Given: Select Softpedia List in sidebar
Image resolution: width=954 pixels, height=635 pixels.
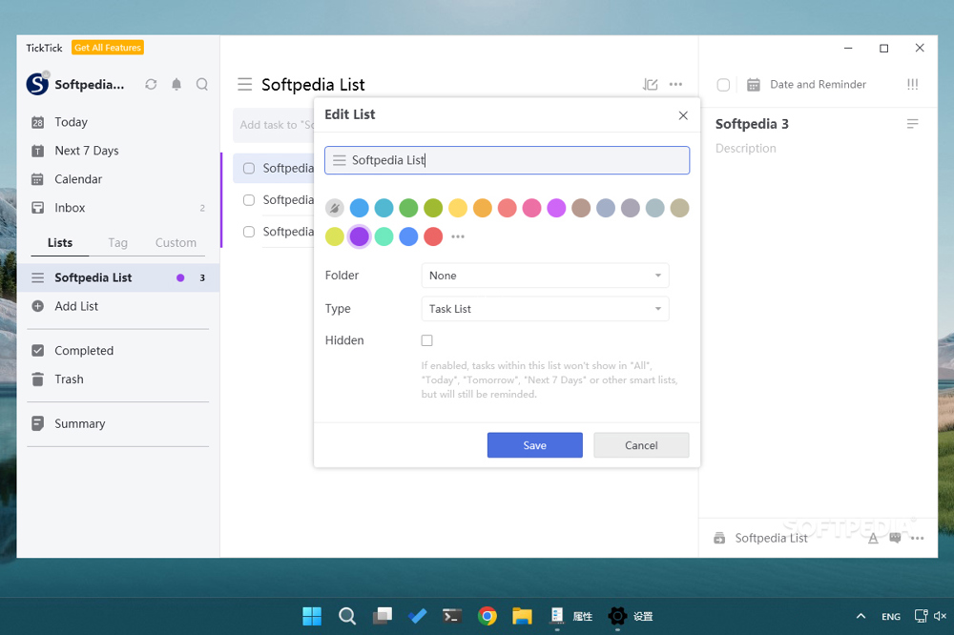Looking at the screenshot, I should coord(118,278).
